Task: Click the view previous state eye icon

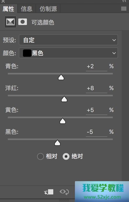Action: [x=64, y=192]
